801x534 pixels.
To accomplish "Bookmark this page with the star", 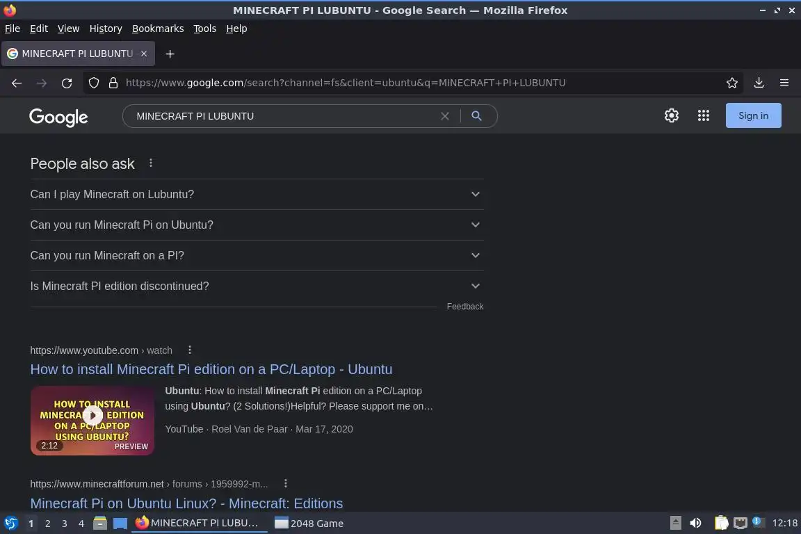I will [x=731, y=83].
